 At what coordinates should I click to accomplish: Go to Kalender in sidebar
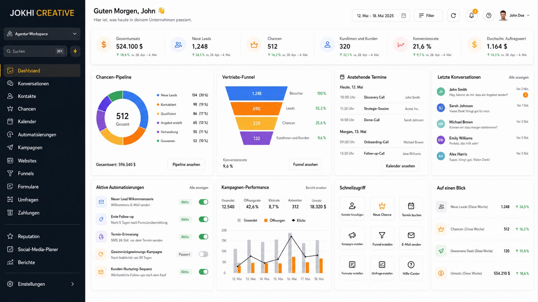(x=42, y=122)
